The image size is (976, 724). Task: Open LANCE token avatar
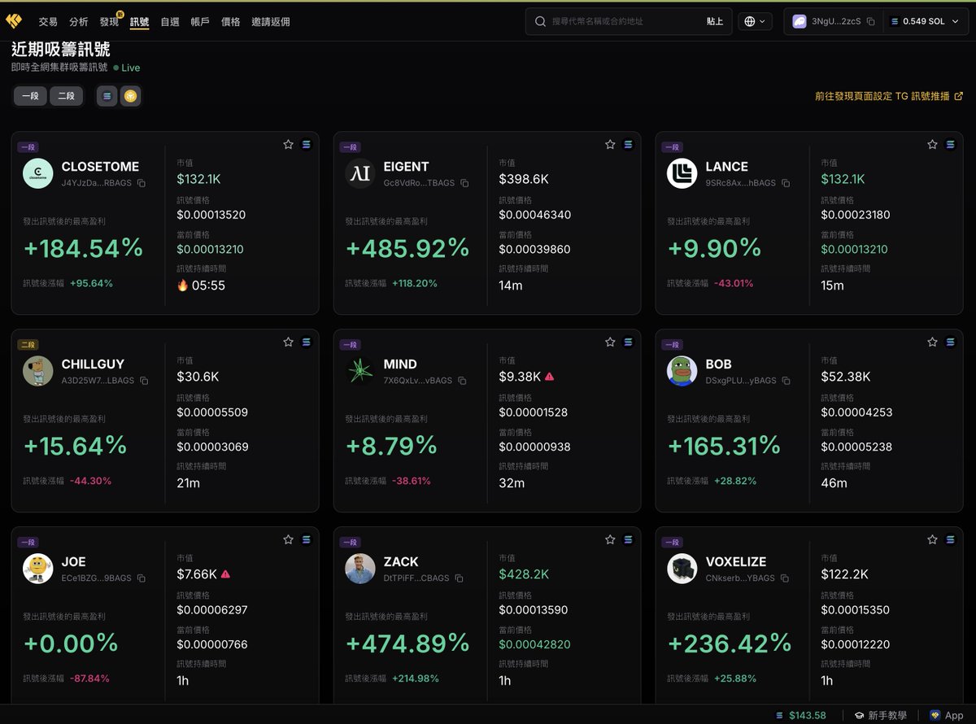click(x=682, y=173)
